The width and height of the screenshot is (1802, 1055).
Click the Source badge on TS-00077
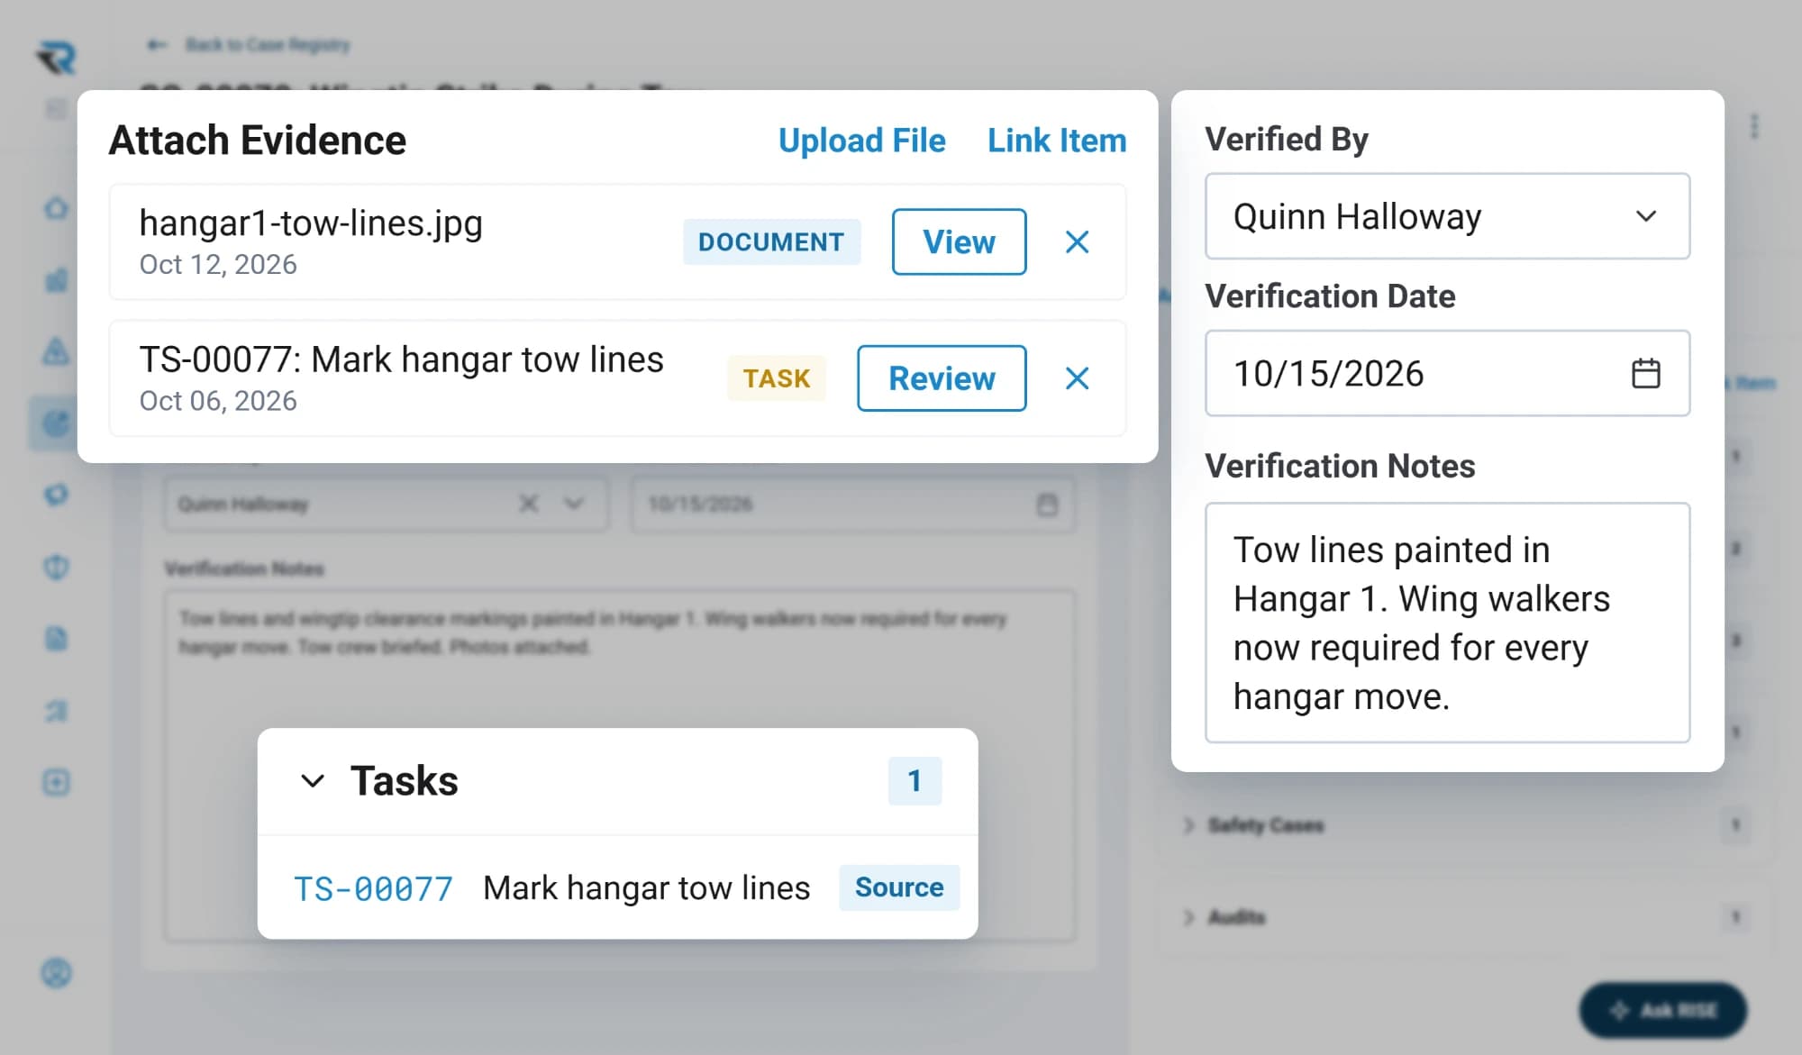(898, 887)
